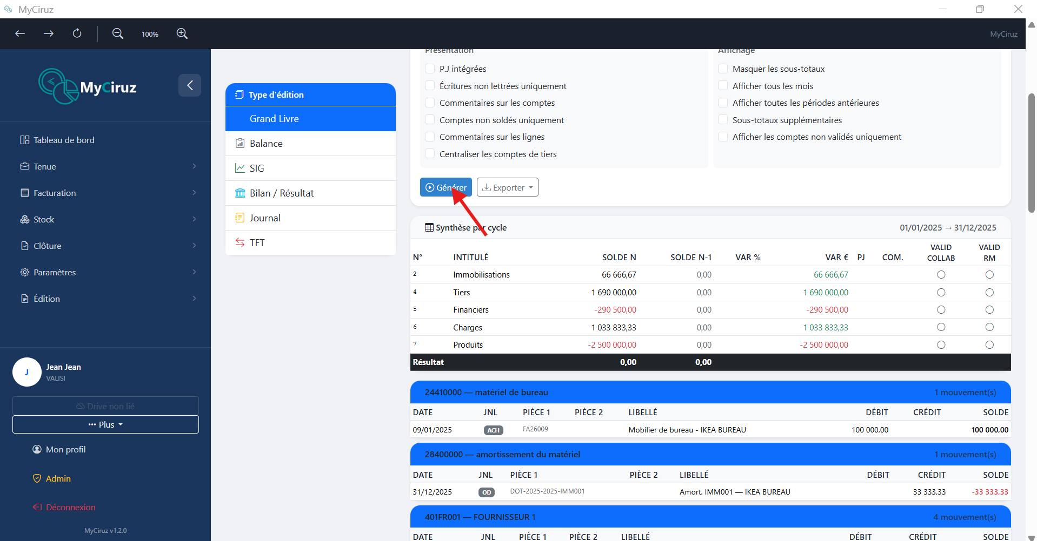Image resolution: width=1037 pixels, height=541 pixels.
Task: Tick Comptes non soldés uniquement
Action: (x=430, y=120)
